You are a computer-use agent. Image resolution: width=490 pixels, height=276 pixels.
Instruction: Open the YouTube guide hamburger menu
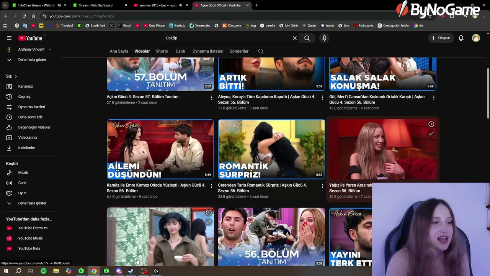click(9, 38)
